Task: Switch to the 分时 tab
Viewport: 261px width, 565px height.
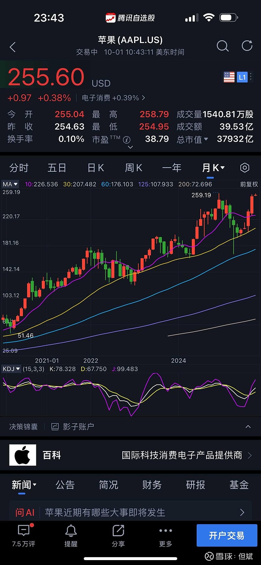Action: [19, 168]
